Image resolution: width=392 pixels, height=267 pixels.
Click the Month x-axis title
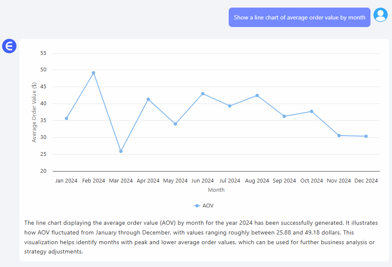(x=216, y=190)
